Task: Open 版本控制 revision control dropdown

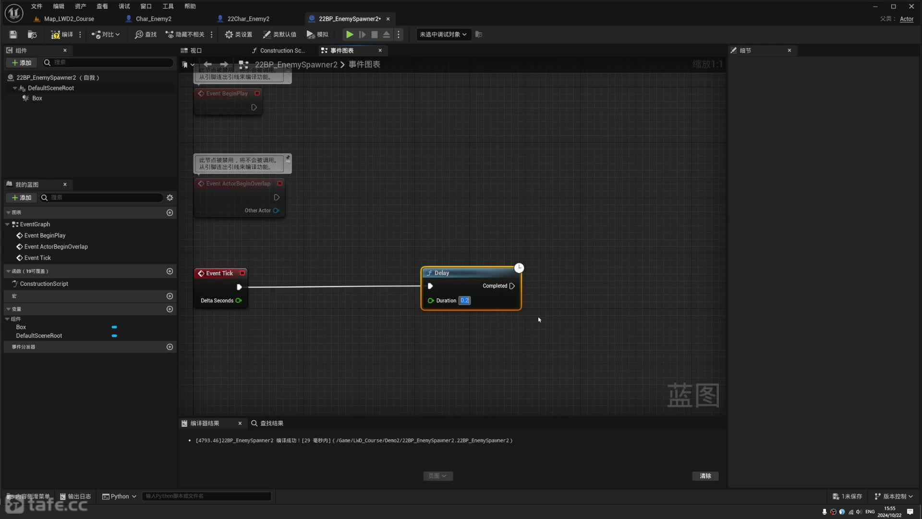Action: coord(894,496)
